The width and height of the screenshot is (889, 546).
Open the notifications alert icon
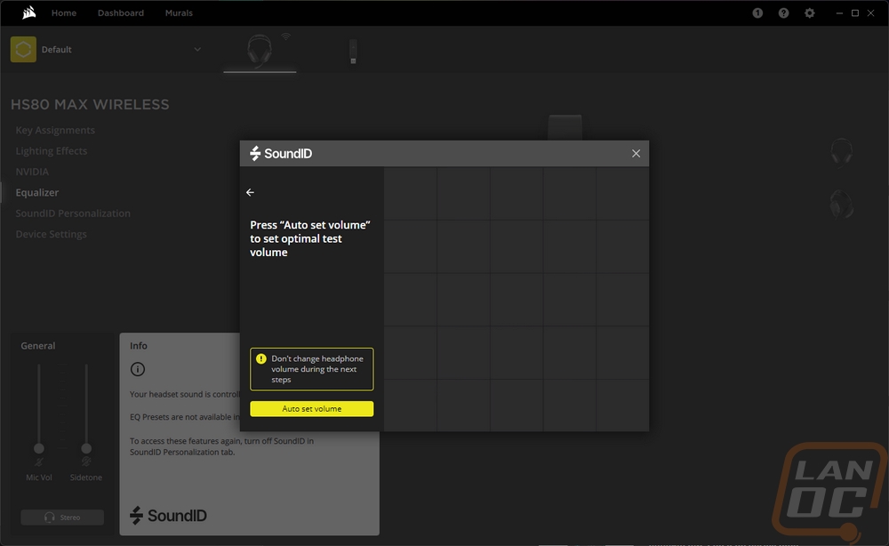[757, 13]
